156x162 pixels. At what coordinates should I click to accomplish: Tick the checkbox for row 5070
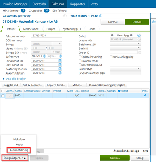coord(2,96)
